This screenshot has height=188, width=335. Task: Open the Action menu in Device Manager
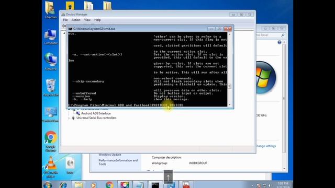(x=76, y=20)
